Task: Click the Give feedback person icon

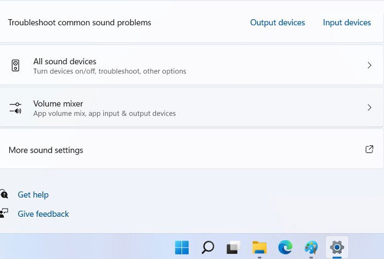Action: (x=4, y=213)
